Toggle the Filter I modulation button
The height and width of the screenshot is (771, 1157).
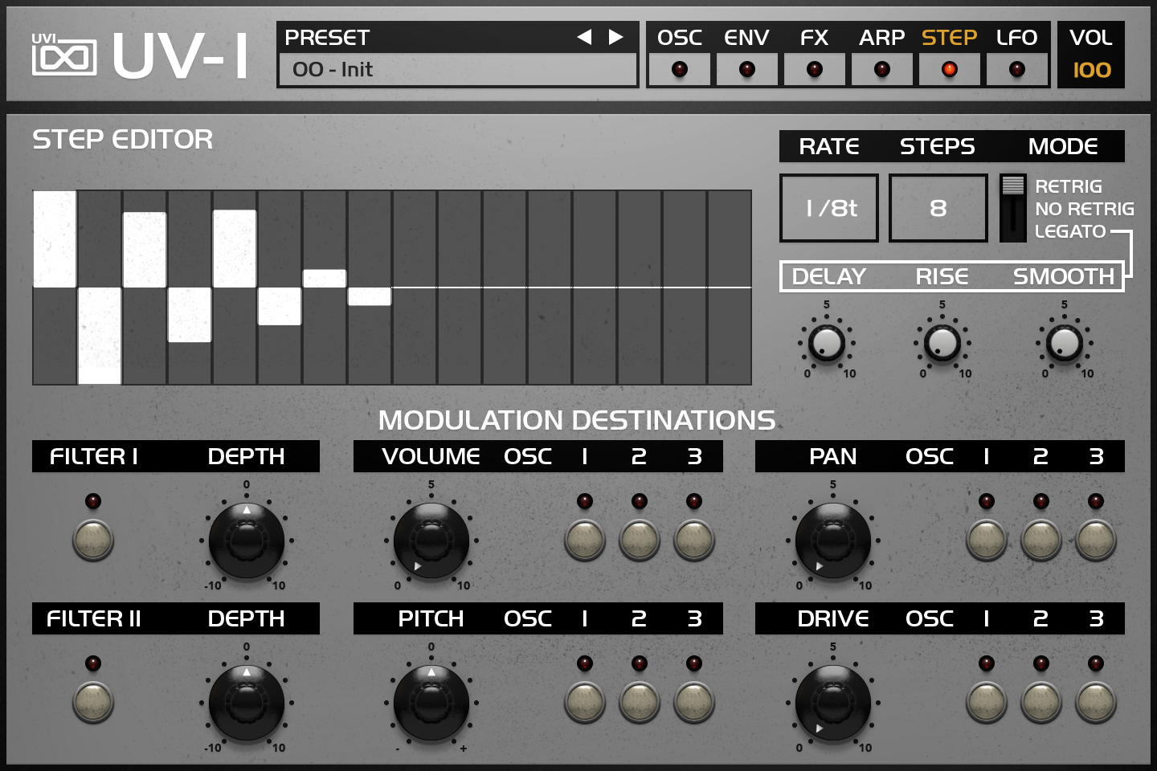(93, 540)
